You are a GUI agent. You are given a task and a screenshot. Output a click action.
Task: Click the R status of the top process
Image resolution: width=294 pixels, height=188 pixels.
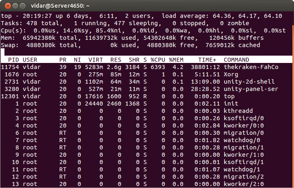coord(145,96)
